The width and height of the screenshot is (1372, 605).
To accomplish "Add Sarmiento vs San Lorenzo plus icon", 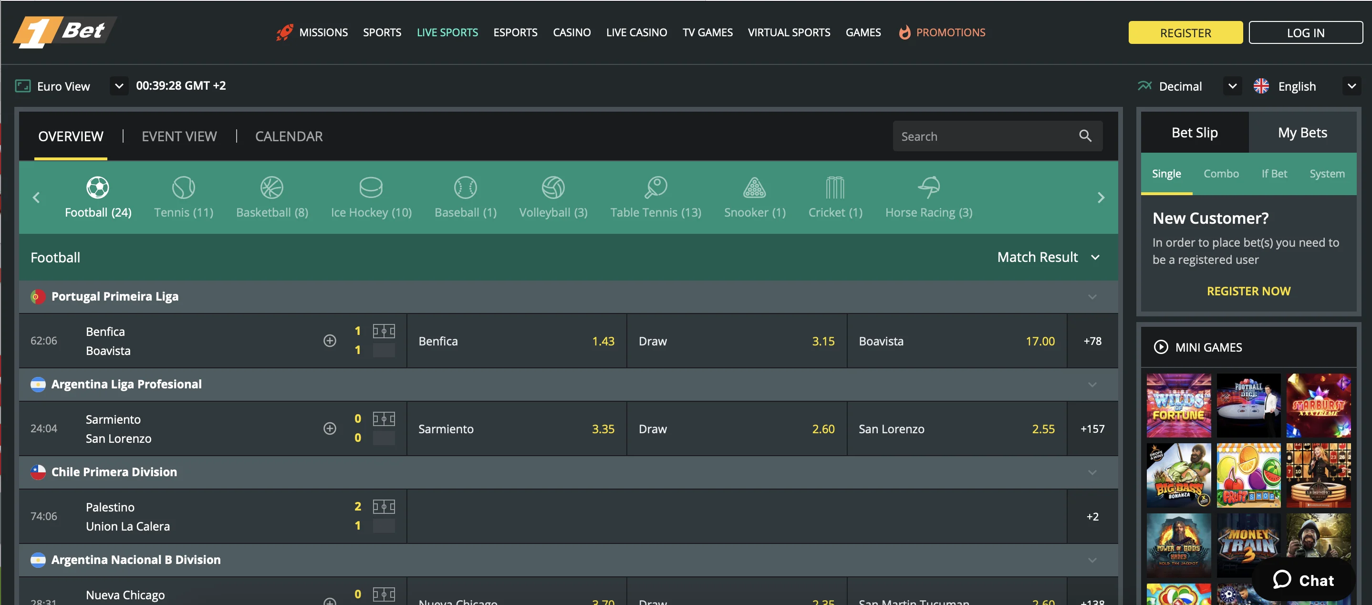I will pos(330,429).
